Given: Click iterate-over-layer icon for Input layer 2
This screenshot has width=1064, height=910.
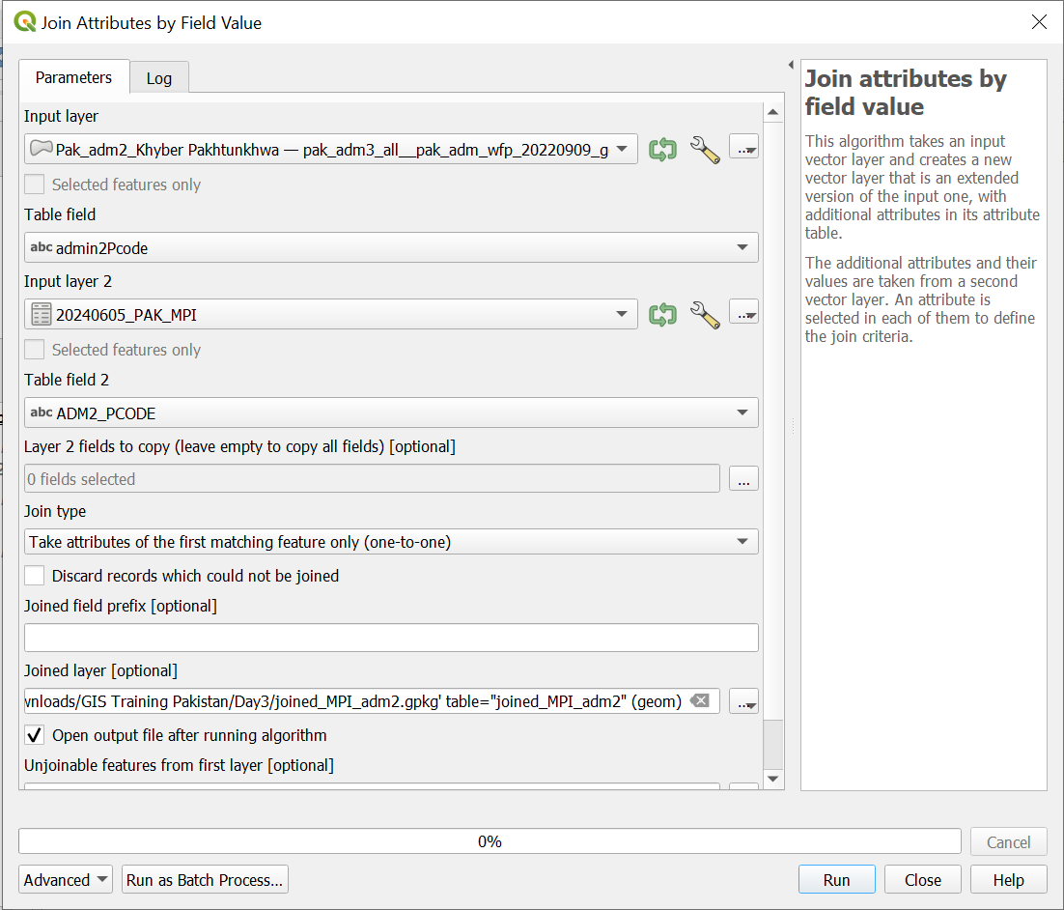Looking at the screenshot, I should coord(662,315).
